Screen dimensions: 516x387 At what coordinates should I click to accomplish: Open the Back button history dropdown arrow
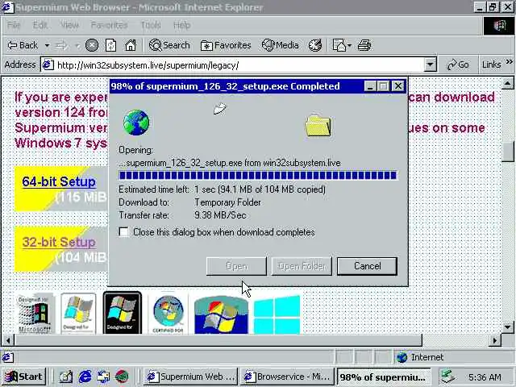click(47, 45)
